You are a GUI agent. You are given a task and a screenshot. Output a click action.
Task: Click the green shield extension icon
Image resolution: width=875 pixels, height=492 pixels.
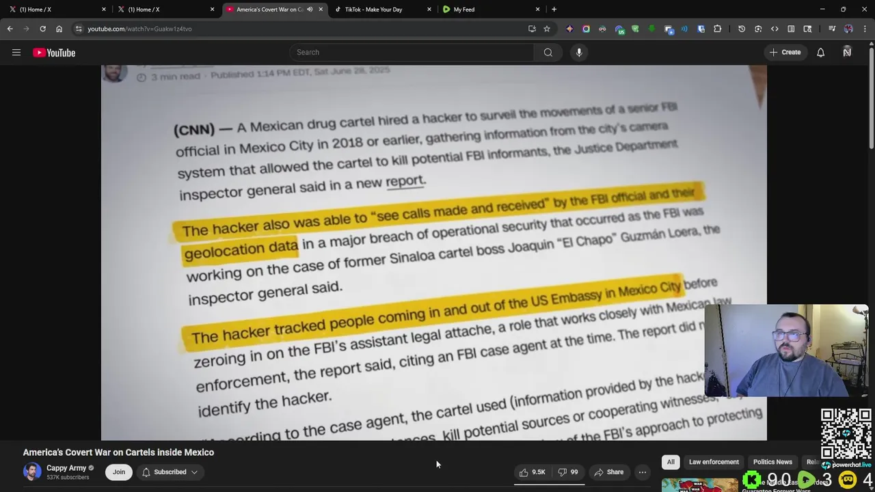pos(635,29)
